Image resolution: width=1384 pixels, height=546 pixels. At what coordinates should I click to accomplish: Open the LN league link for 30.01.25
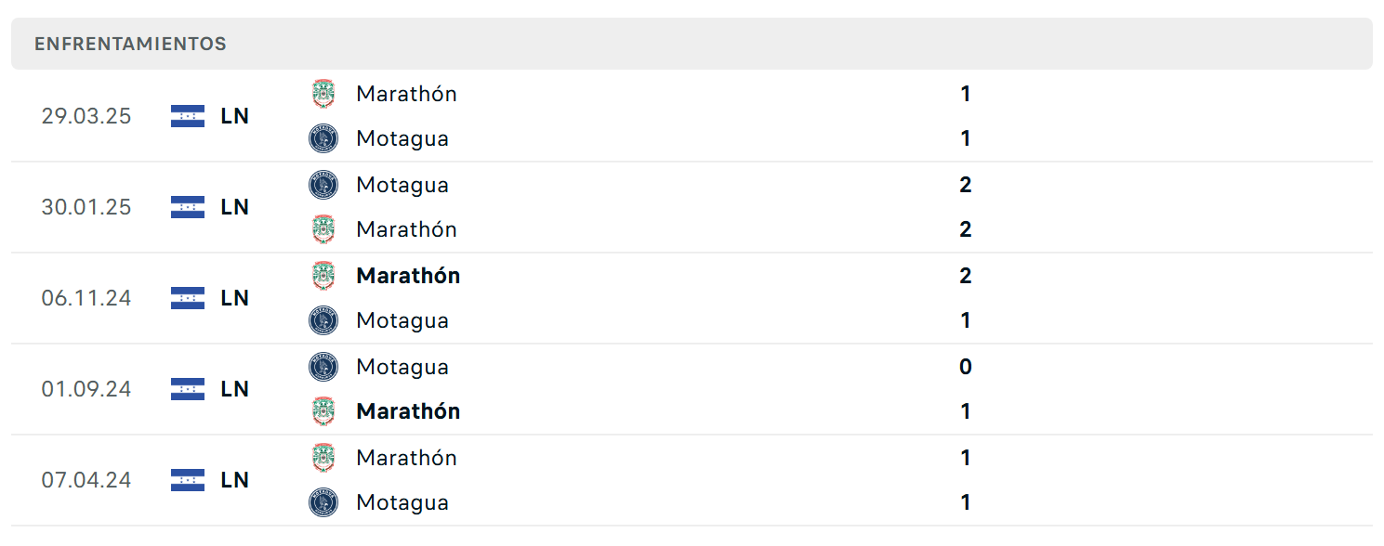coord(235,207)
